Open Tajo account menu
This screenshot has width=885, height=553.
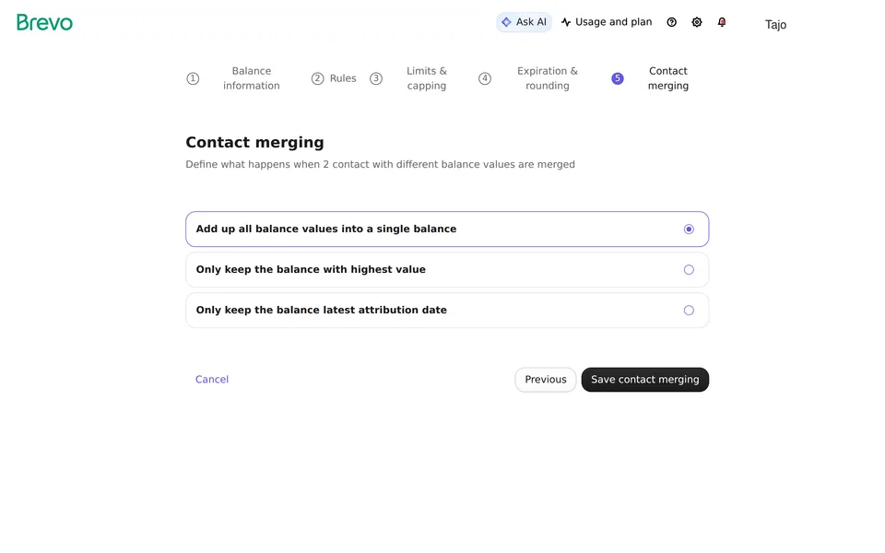tap(775, 24)
